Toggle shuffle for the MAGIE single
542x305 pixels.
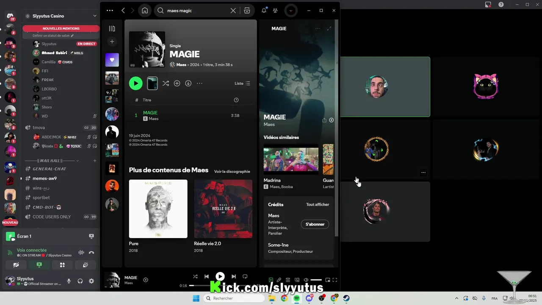166,83
